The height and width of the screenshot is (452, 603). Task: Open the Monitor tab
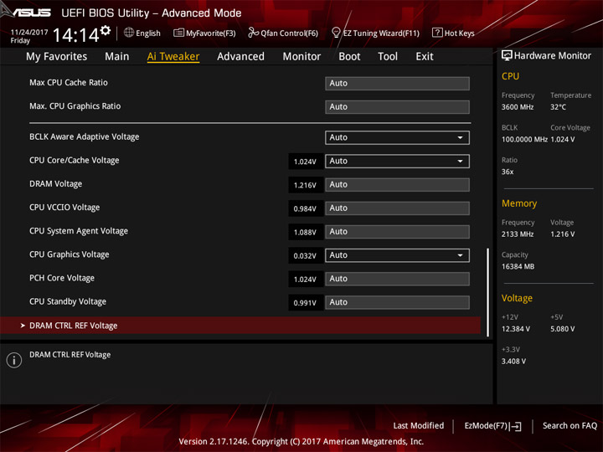tap(301, 57)
